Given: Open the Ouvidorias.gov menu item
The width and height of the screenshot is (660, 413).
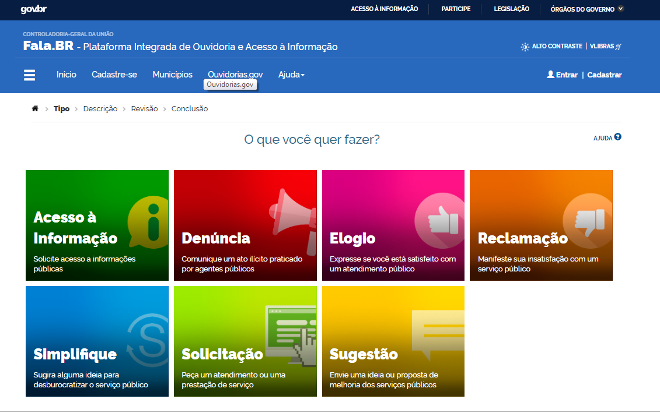Looking at the screenshot, I should coord(235,75).
